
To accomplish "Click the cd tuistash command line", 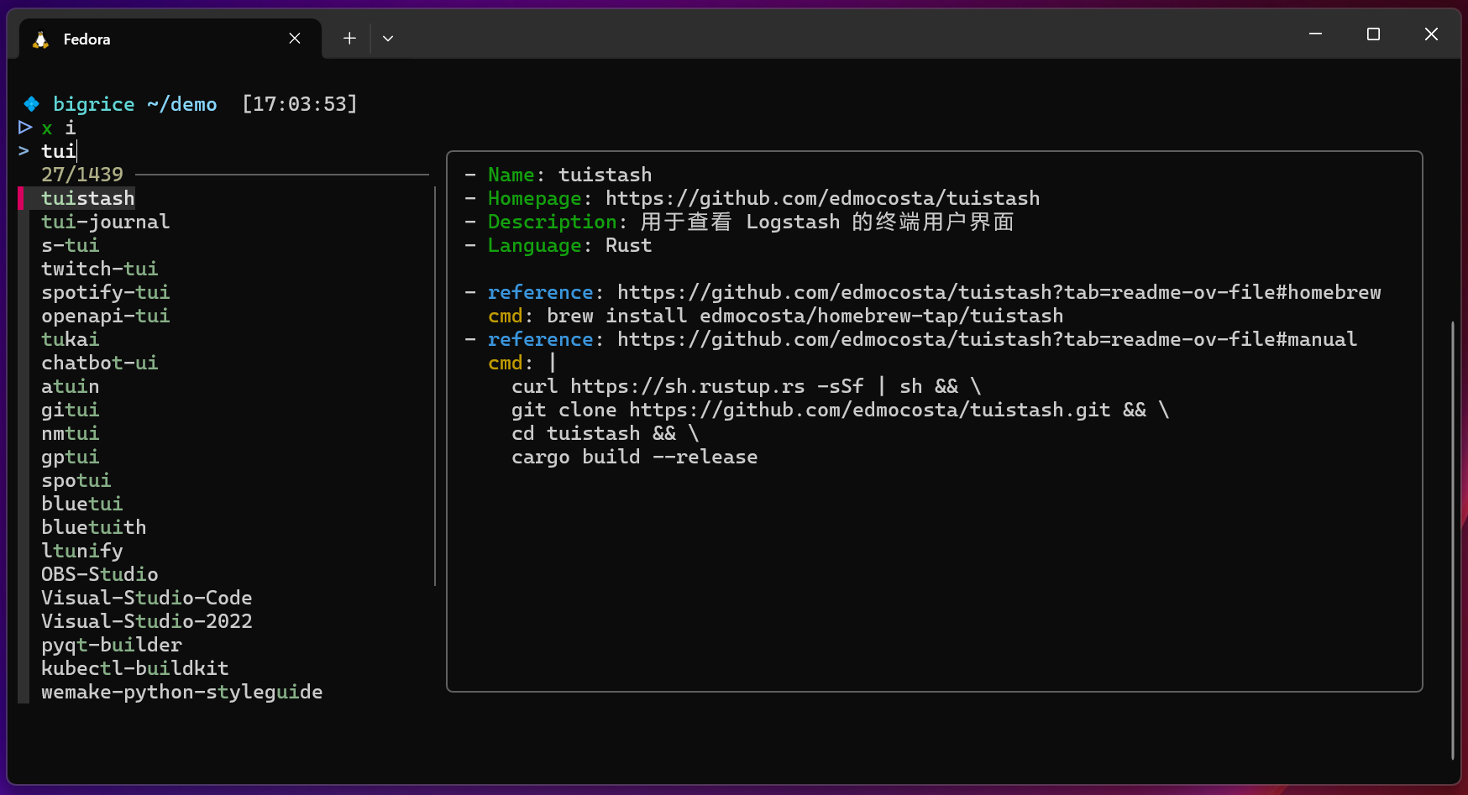I will click(x=606, y=433).
